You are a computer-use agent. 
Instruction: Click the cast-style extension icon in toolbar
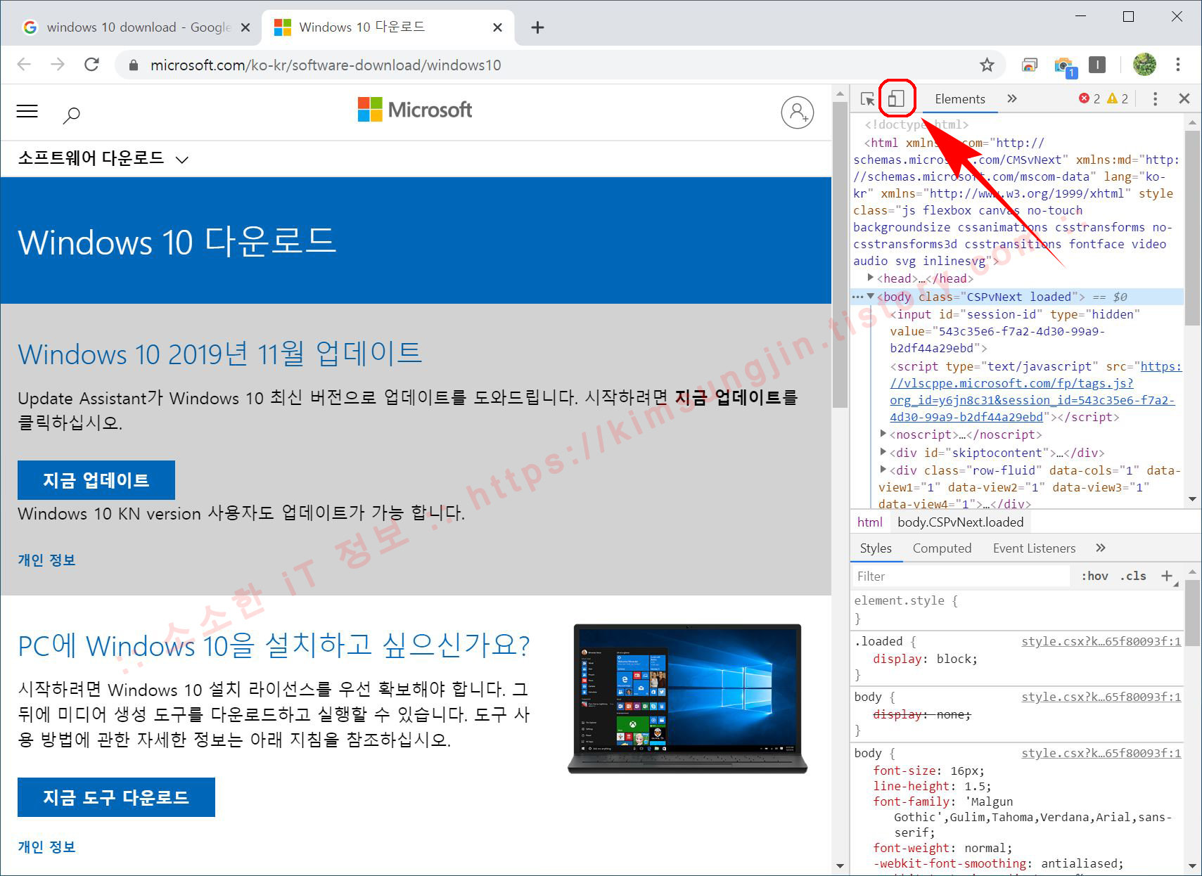click(1030, 65)
